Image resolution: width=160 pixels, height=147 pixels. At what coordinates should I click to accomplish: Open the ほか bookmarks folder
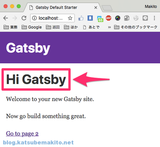pos(71,27)
